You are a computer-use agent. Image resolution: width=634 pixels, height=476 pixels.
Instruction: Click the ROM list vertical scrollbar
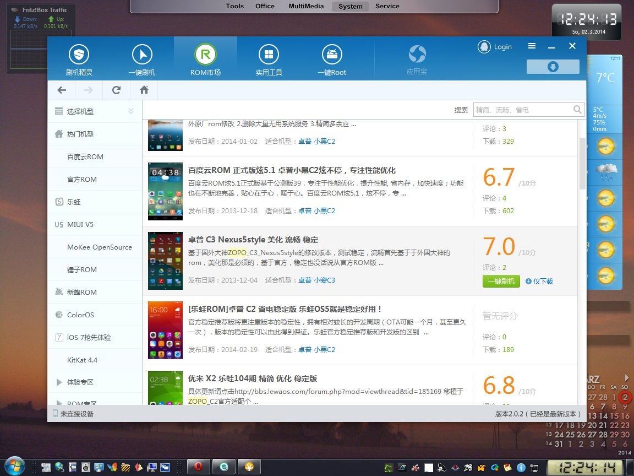[583, 163]
